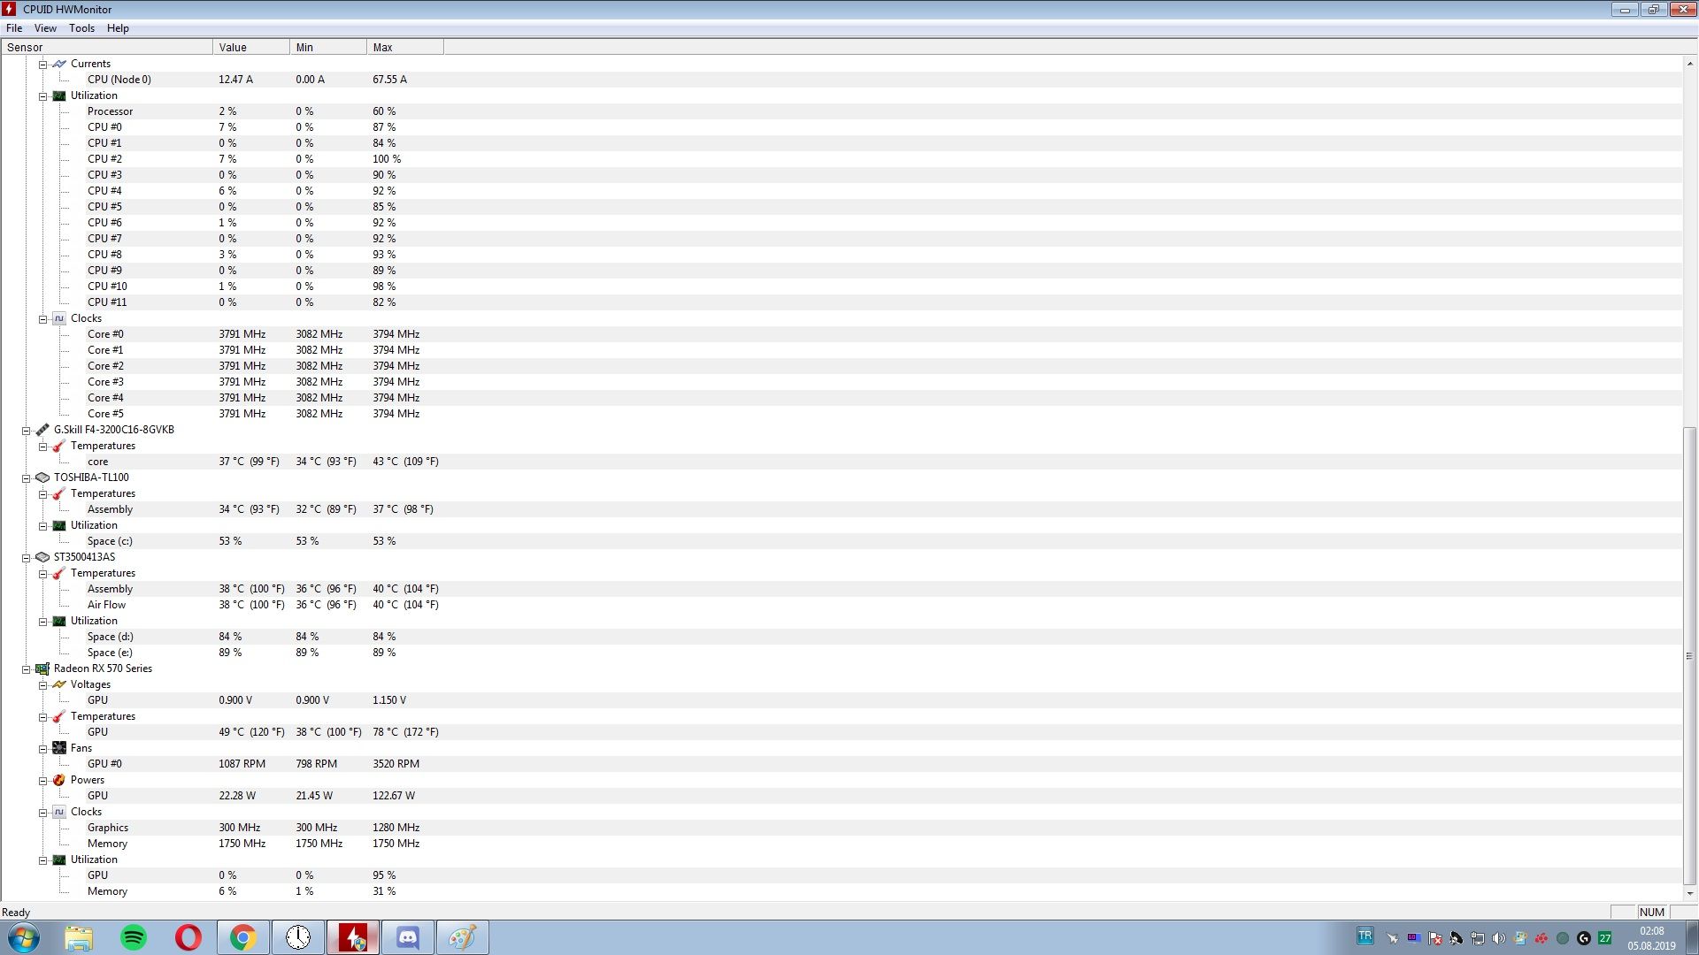Collapse the G.Skill F4-3200C16-8GVKB node

tap(27, 431)
